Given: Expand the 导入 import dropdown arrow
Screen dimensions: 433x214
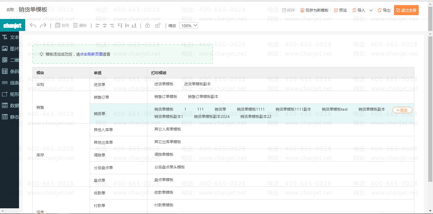Looking at the screenshot, I should tap(371, 10).
